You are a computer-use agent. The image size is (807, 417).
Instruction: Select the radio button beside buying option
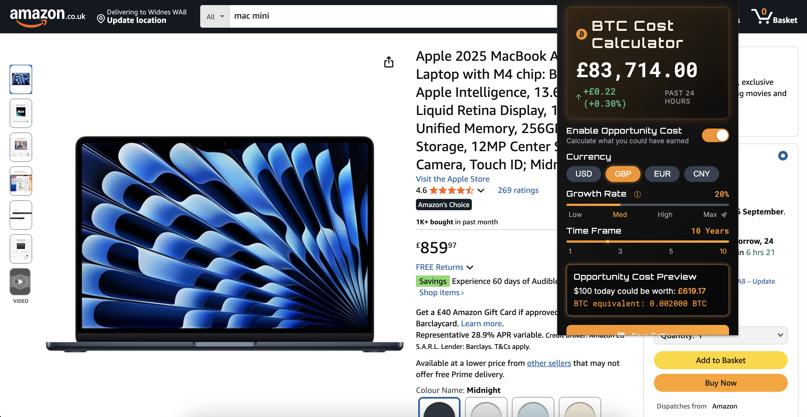click(x=782, y=156)
